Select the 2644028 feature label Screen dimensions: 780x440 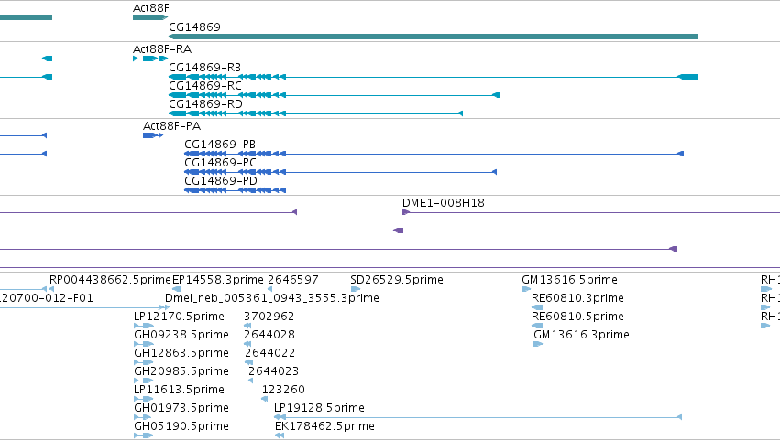click(x=269, y=335)
